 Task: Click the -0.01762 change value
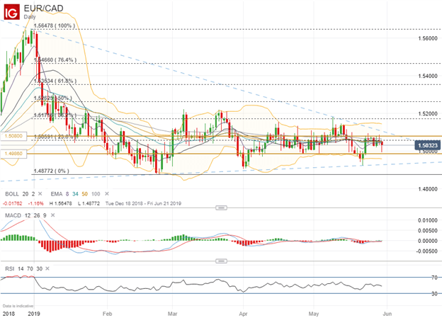tap(13, 203)
